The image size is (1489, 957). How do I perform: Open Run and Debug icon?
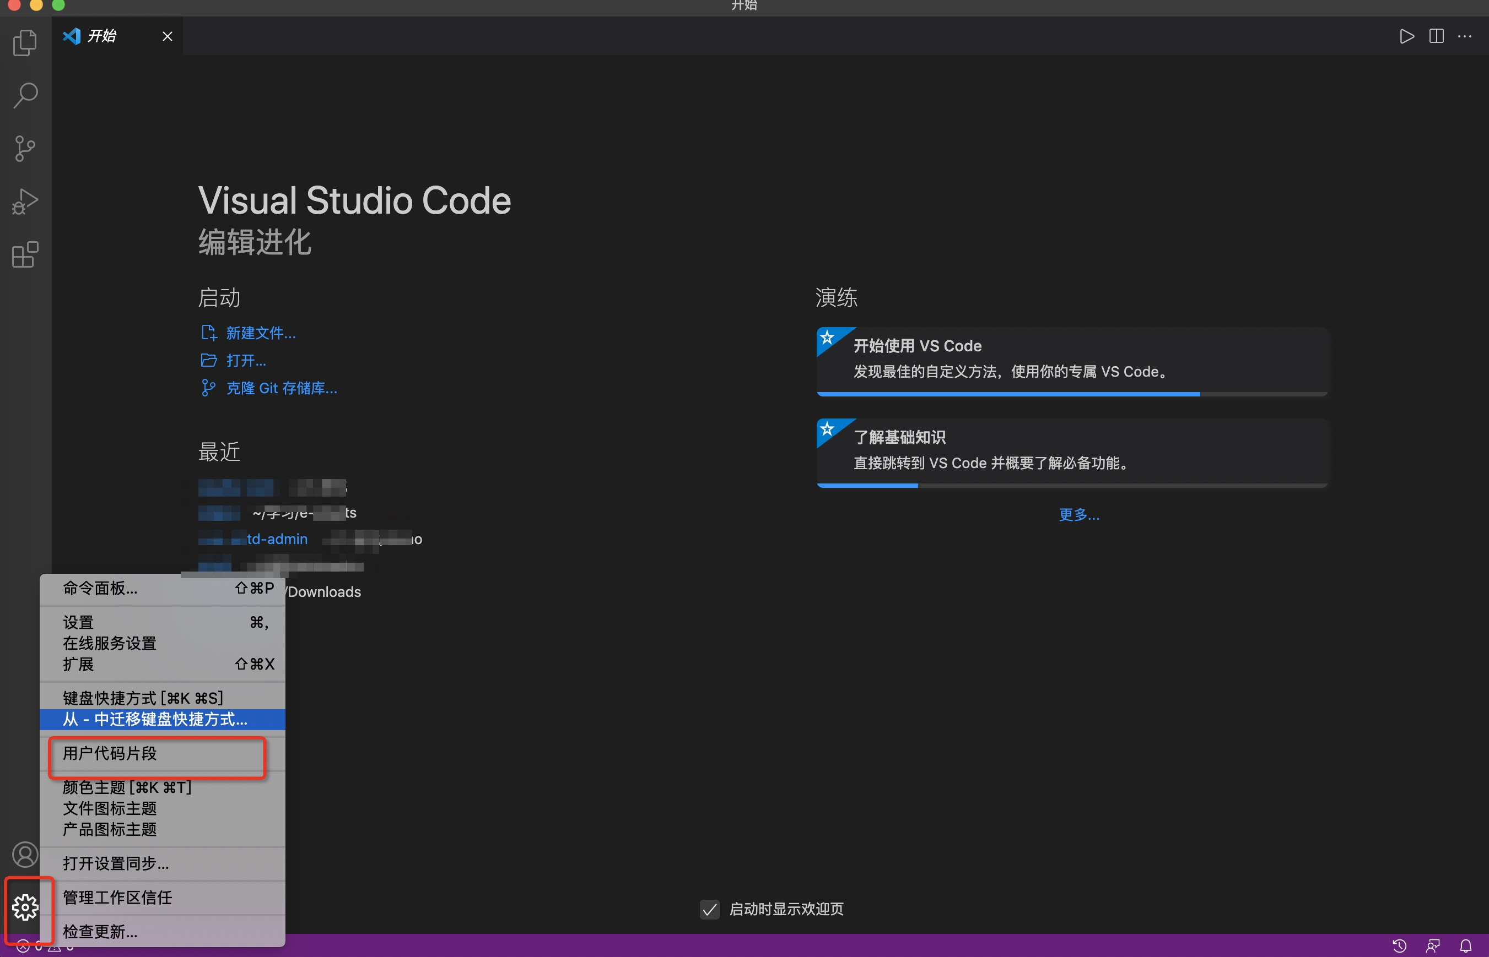[x=25, y=202]
